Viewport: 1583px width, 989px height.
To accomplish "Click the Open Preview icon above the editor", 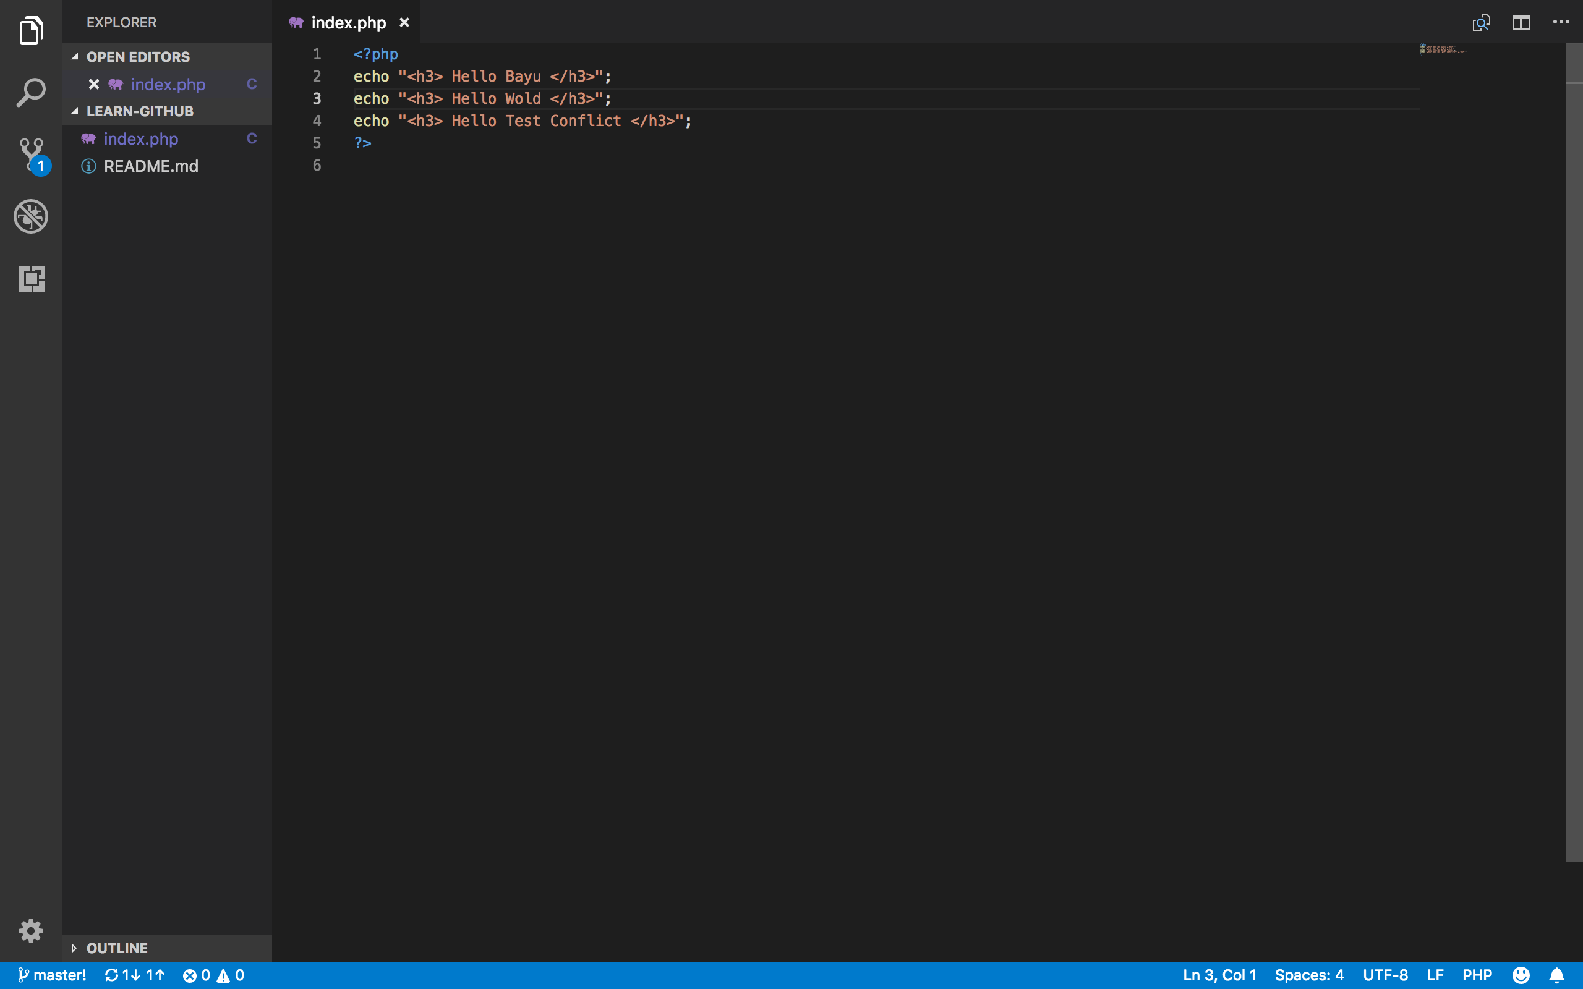I will tap(1482, 22).
